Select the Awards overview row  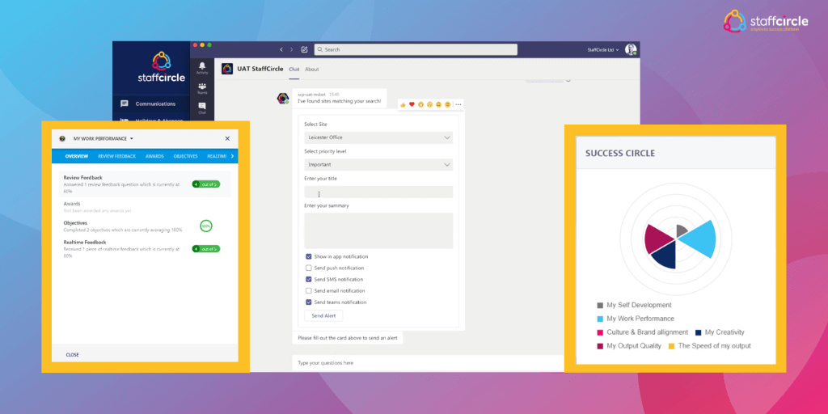pos(145,206)
